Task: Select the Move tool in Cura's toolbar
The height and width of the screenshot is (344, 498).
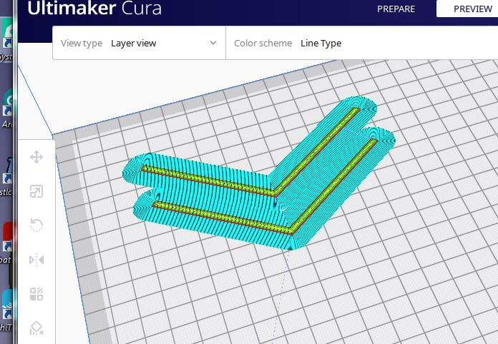Action: (36, 157)
